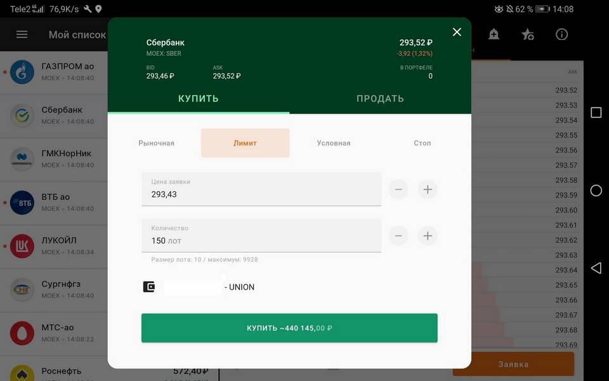The height and width of the screenshot is (381, 609).
Task: Select the Стоп order type
Action: pos(422,143)
